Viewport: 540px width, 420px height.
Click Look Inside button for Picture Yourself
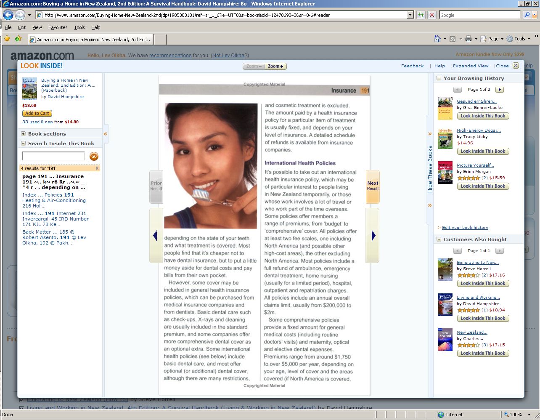click(x=483, y=186)
